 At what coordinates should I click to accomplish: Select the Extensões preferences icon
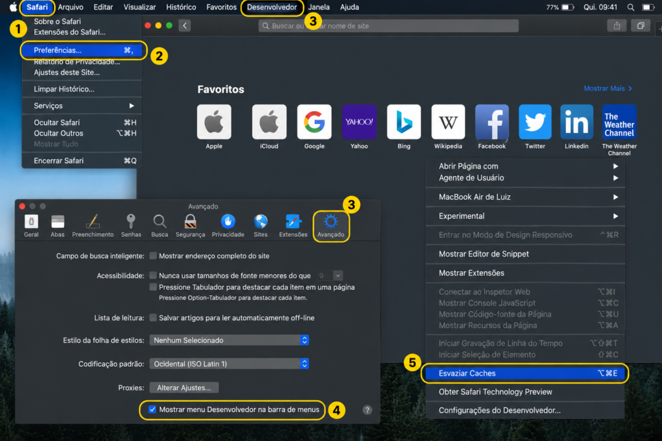pyautogui.click(x=293, y=225)
